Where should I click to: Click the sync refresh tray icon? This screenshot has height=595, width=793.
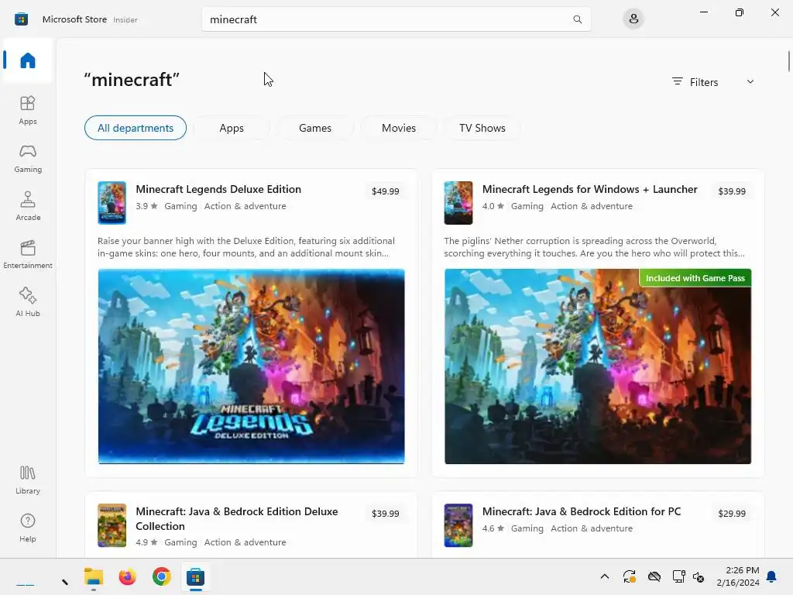(629, 576)
